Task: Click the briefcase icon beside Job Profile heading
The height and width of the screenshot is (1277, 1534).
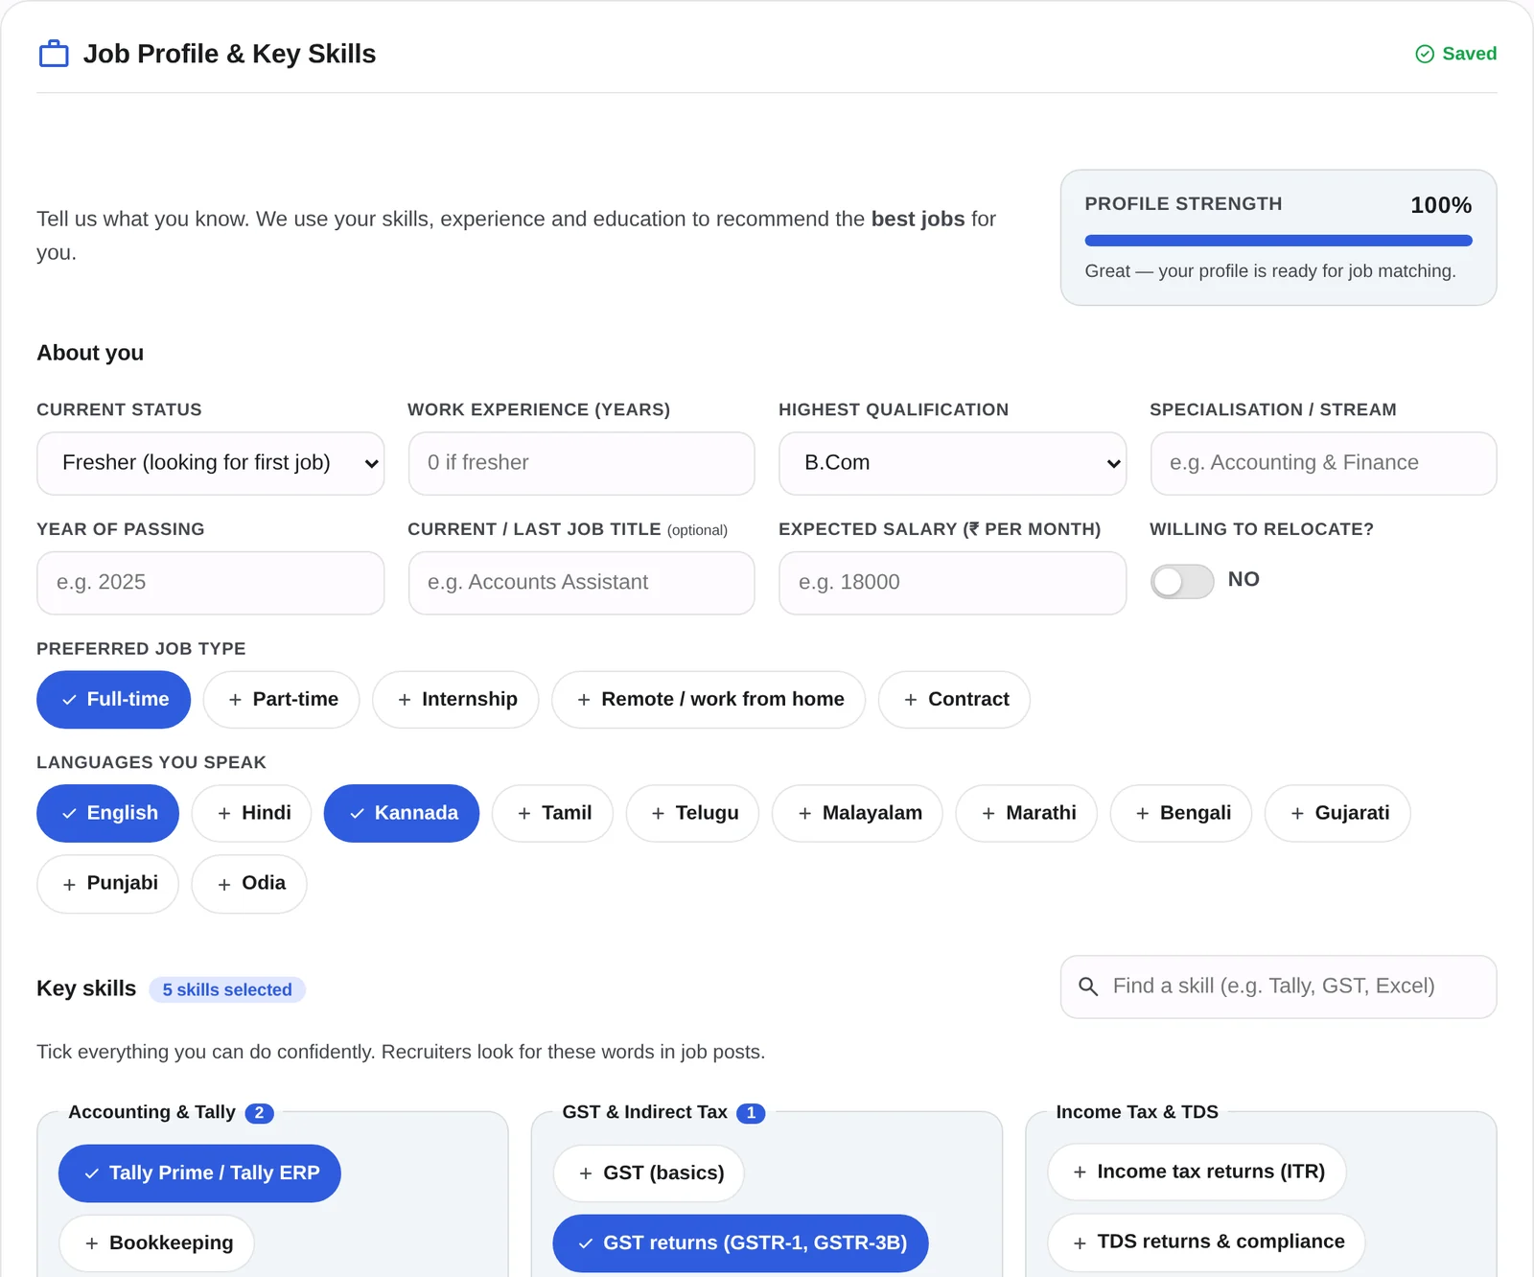Action: [54, 54]
